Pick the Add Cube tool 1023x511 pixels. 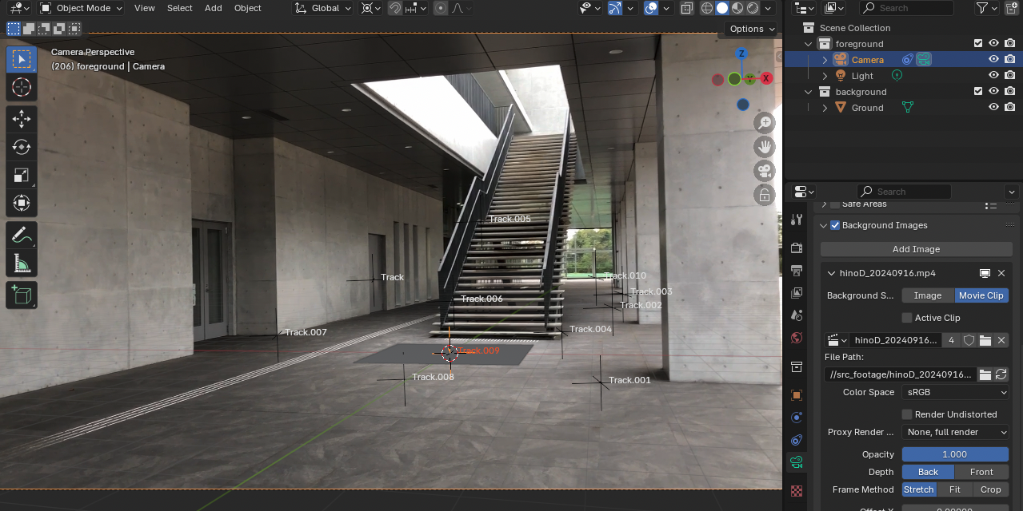22,295
